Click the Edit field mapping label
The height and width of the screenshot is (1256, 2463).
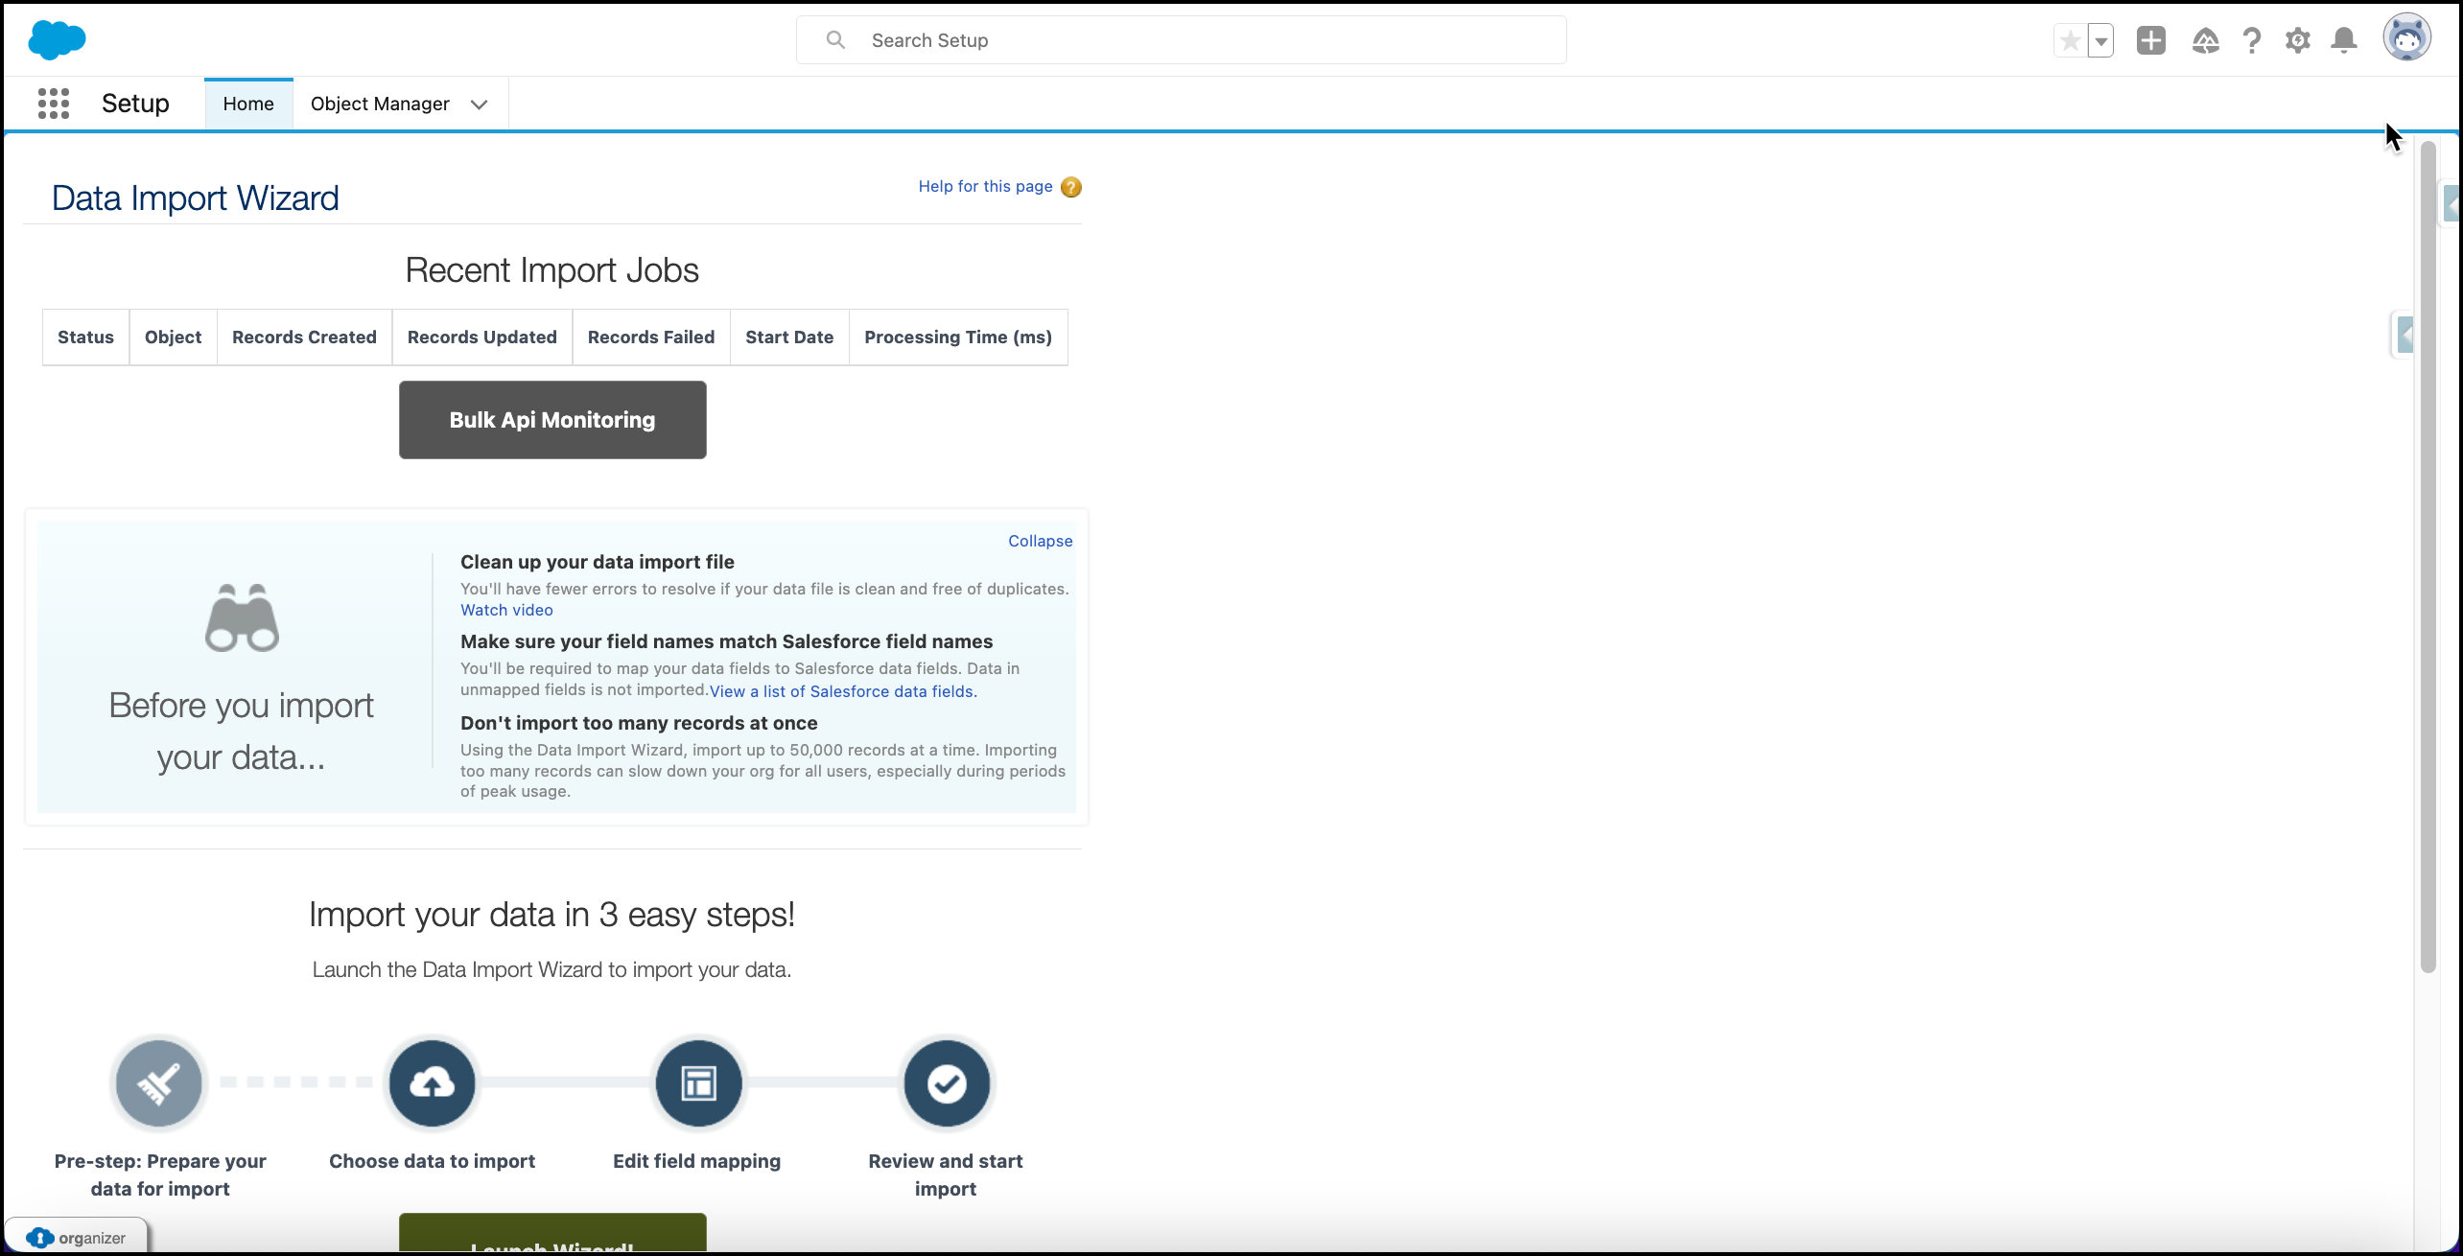(x=696, y=1161)
